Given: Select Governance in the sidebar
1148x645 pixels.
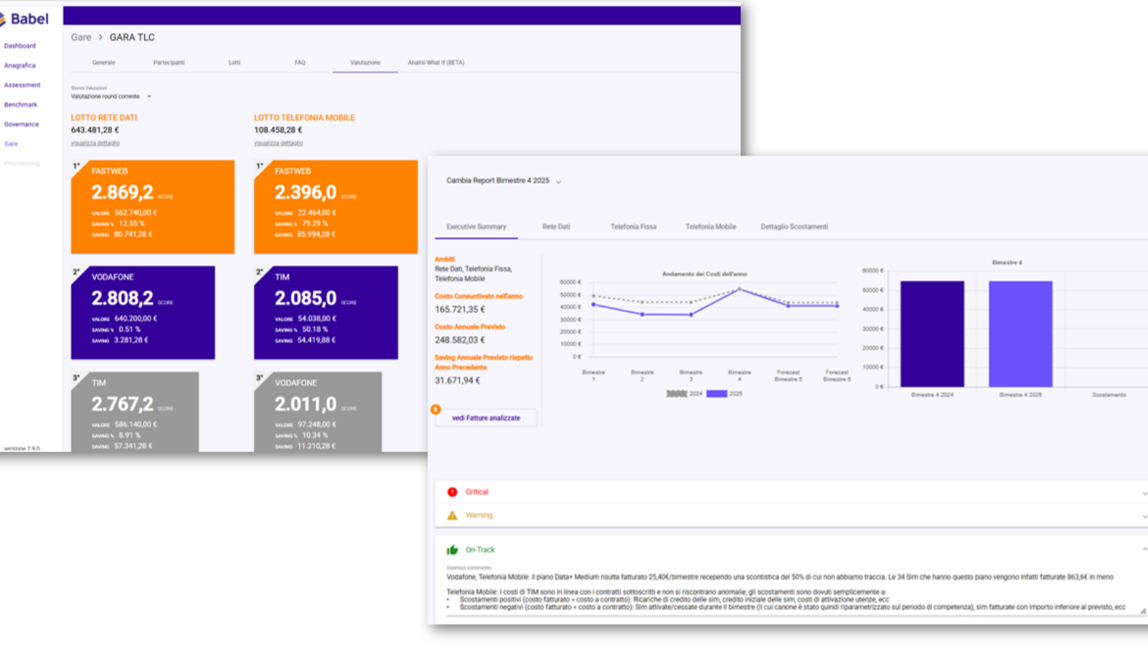Looking at the screenshot, I should (22, 124).
